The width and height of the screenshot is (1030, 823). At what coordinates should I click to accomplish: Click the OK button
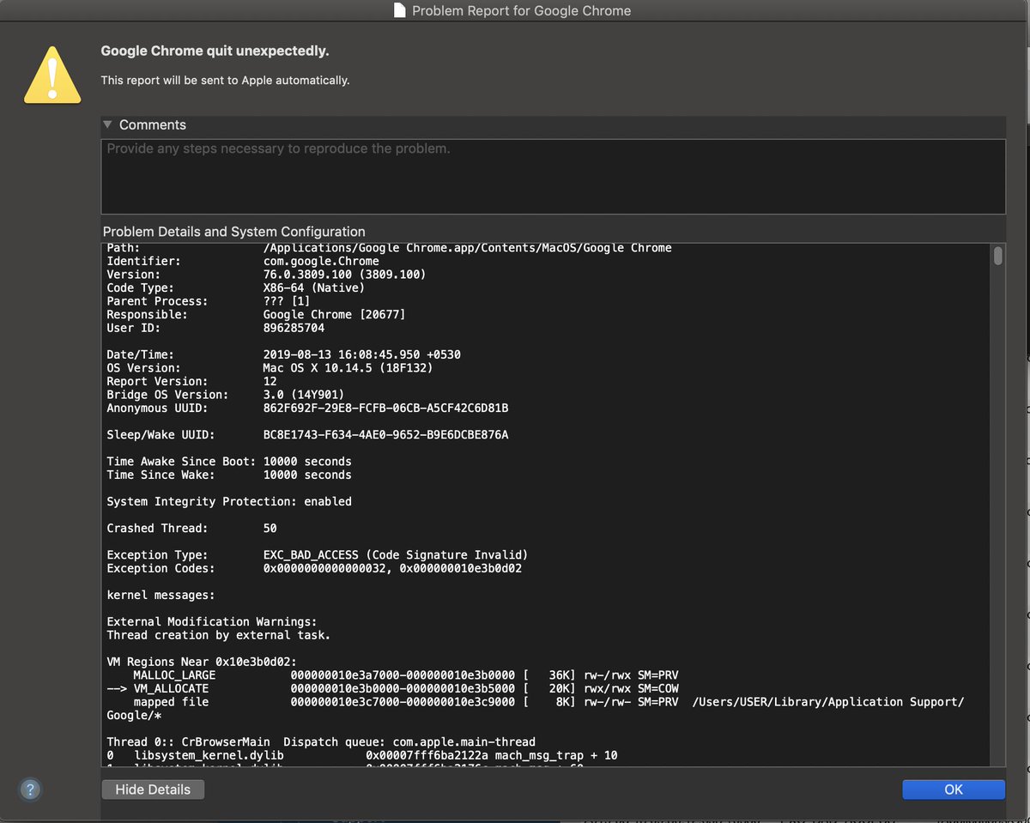coord(953,790)
